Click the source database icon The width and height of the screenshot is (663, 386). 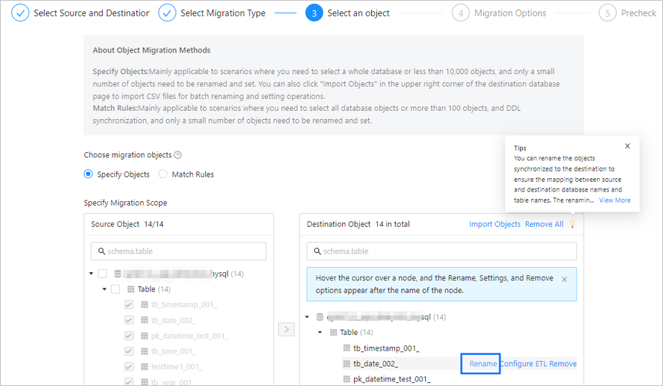117,274
